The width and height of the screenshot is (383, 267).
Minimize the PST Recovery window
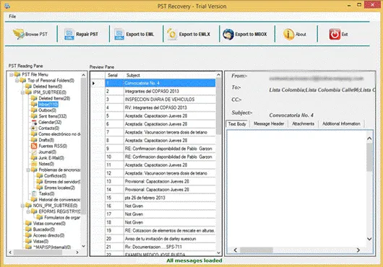[x=349, y=5]
